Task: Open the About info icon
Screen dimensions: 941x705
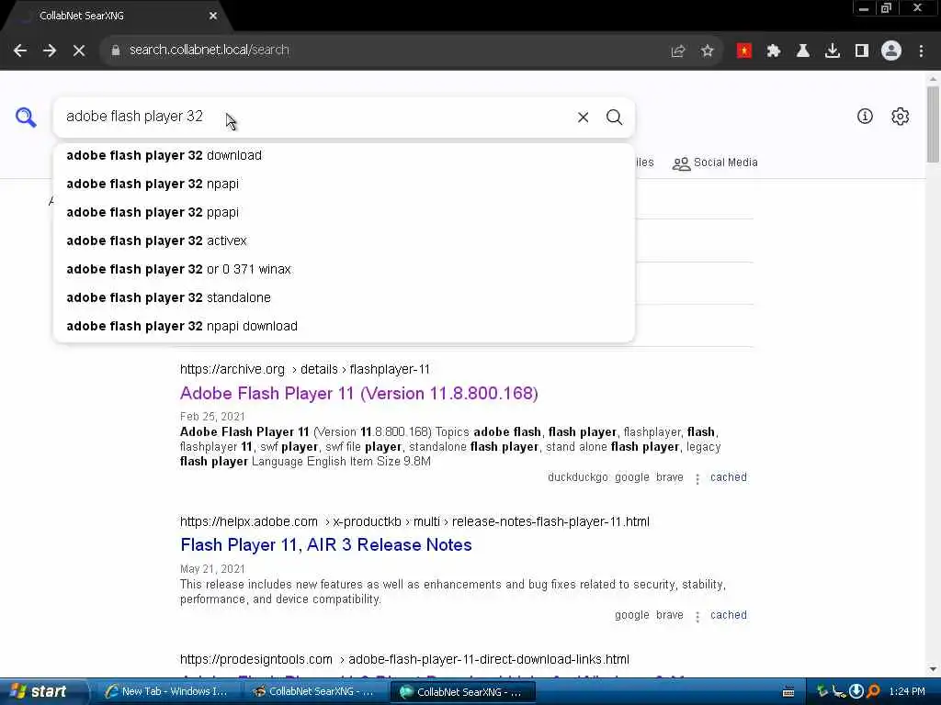Action: pos(865,117)
